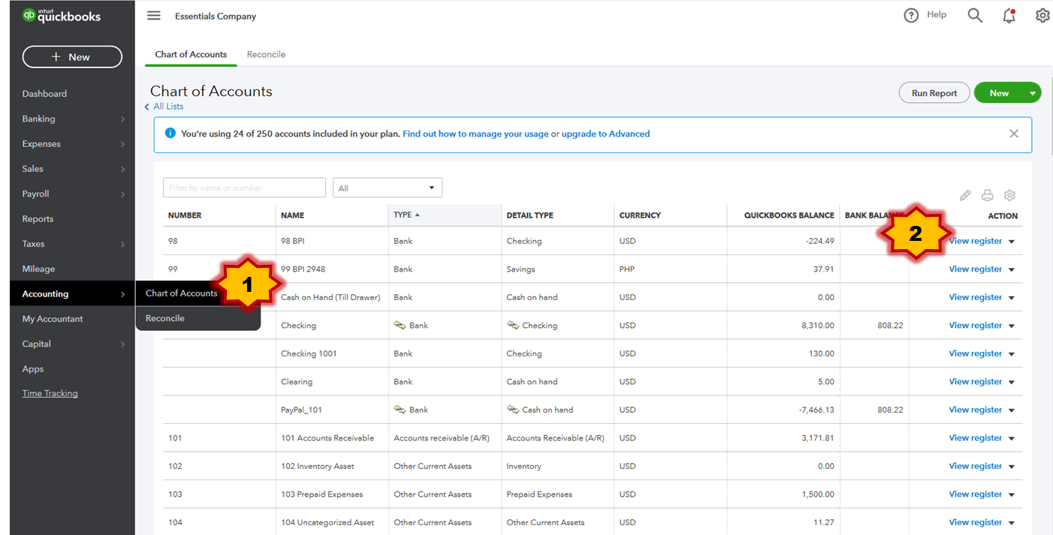Click the upgrade to Advanced link
This screenshot has width=1053, height=535.
click(x=605, y=134)
